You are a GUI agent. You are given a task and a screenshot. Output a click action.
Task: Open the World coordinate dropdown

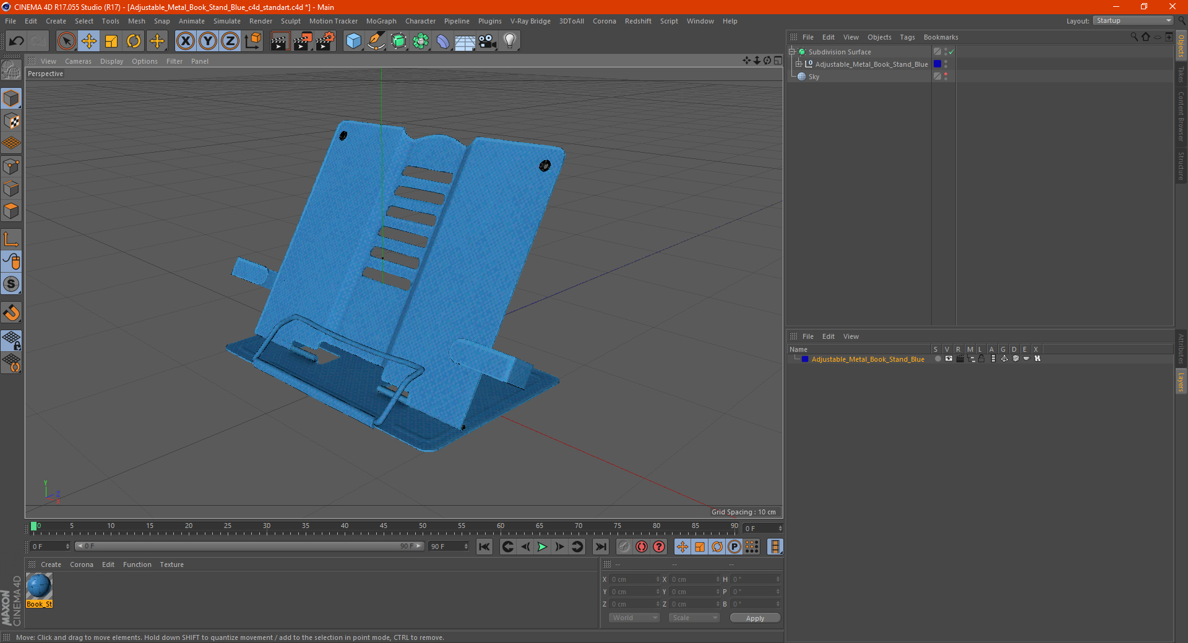[634, 618]
